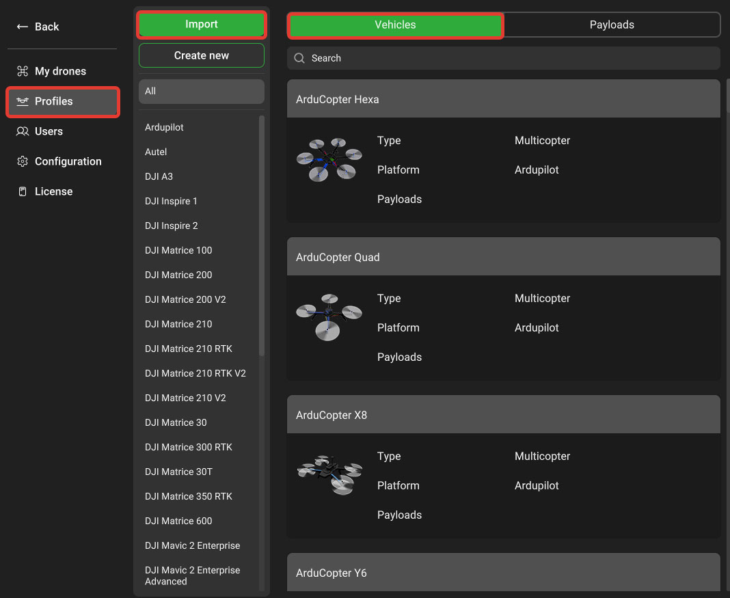This screenshot has height=598, width=730.
Task: Filter profiles by Autel
Action: (156, 152)
